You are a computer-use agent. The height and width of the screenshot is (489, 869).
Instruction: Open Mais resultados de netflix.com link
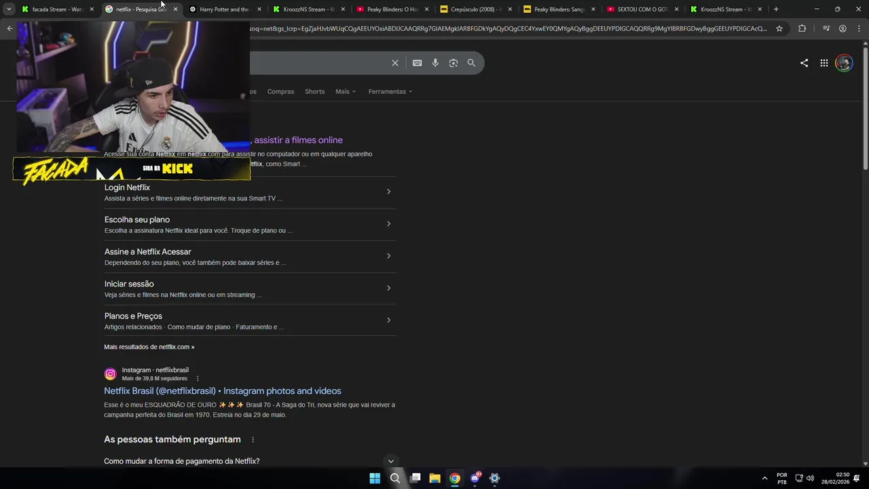pos(149,347)
